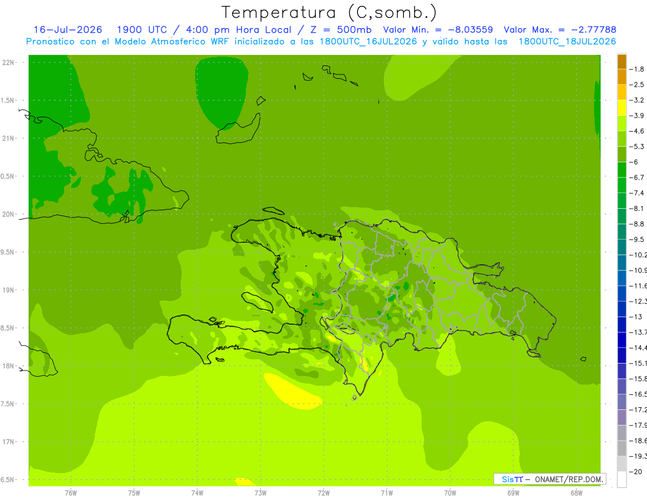The height and width of the screenshot is (500, 647).
Task: Click the '-7.4' colorbar label
Action: [637, 193]
